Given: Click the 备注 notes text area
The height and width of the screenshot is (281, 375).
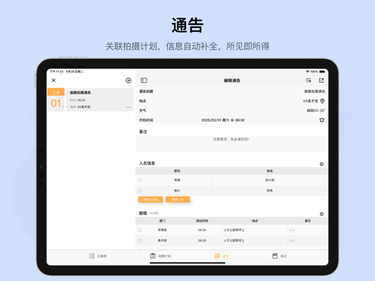Looking at the screenshot, I should tap(231, 144).
